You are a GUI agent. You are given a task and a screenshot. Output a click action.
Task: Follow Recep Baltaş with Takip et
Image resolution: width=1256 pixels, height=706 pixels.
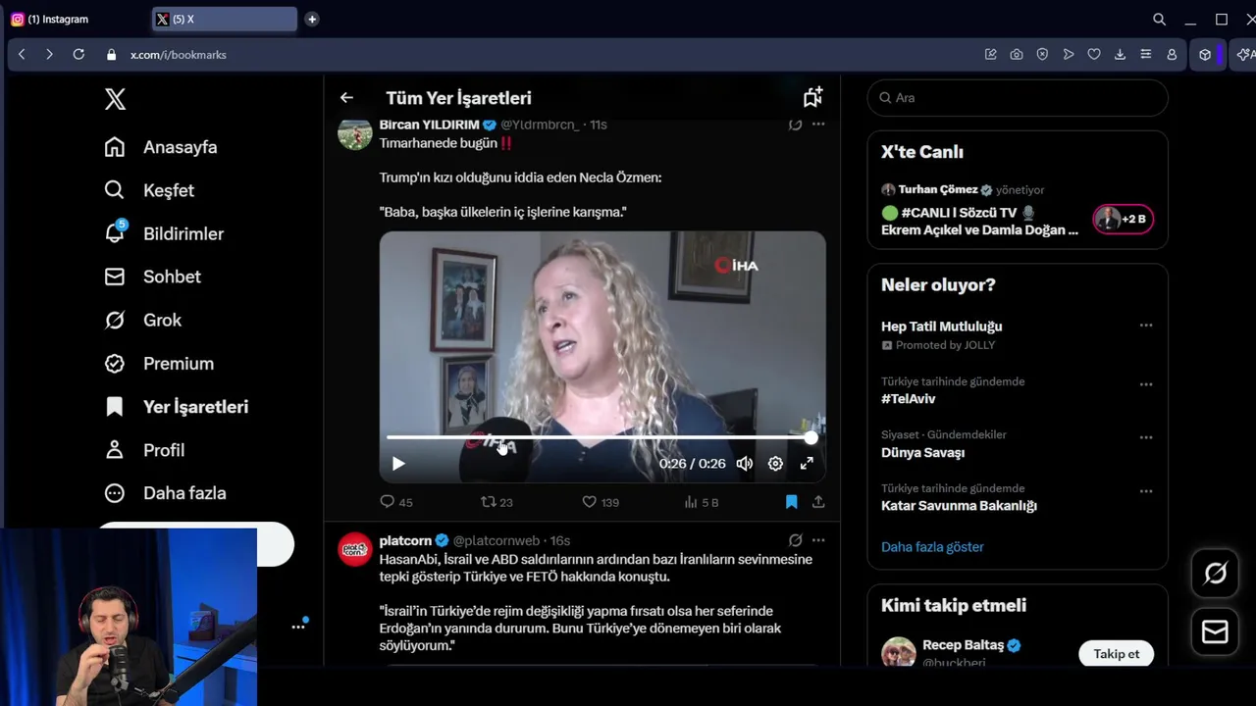click(1117, 654)
